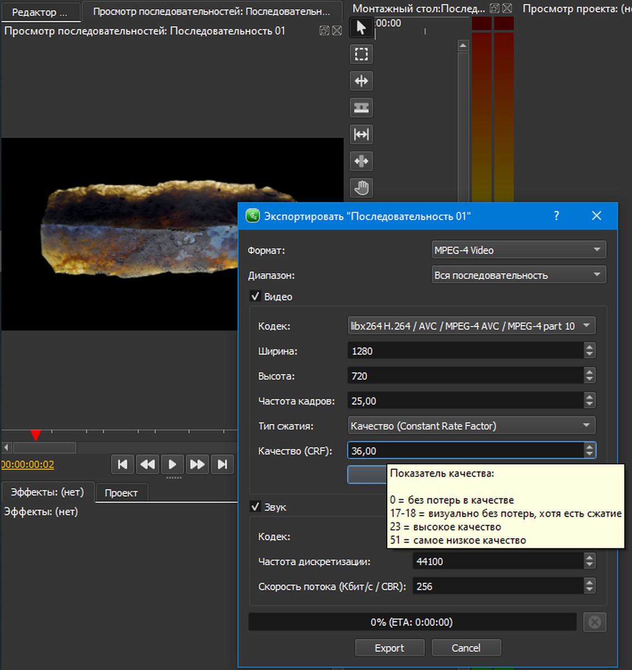Click the red playhead marker in the viewer

point(36,435)
